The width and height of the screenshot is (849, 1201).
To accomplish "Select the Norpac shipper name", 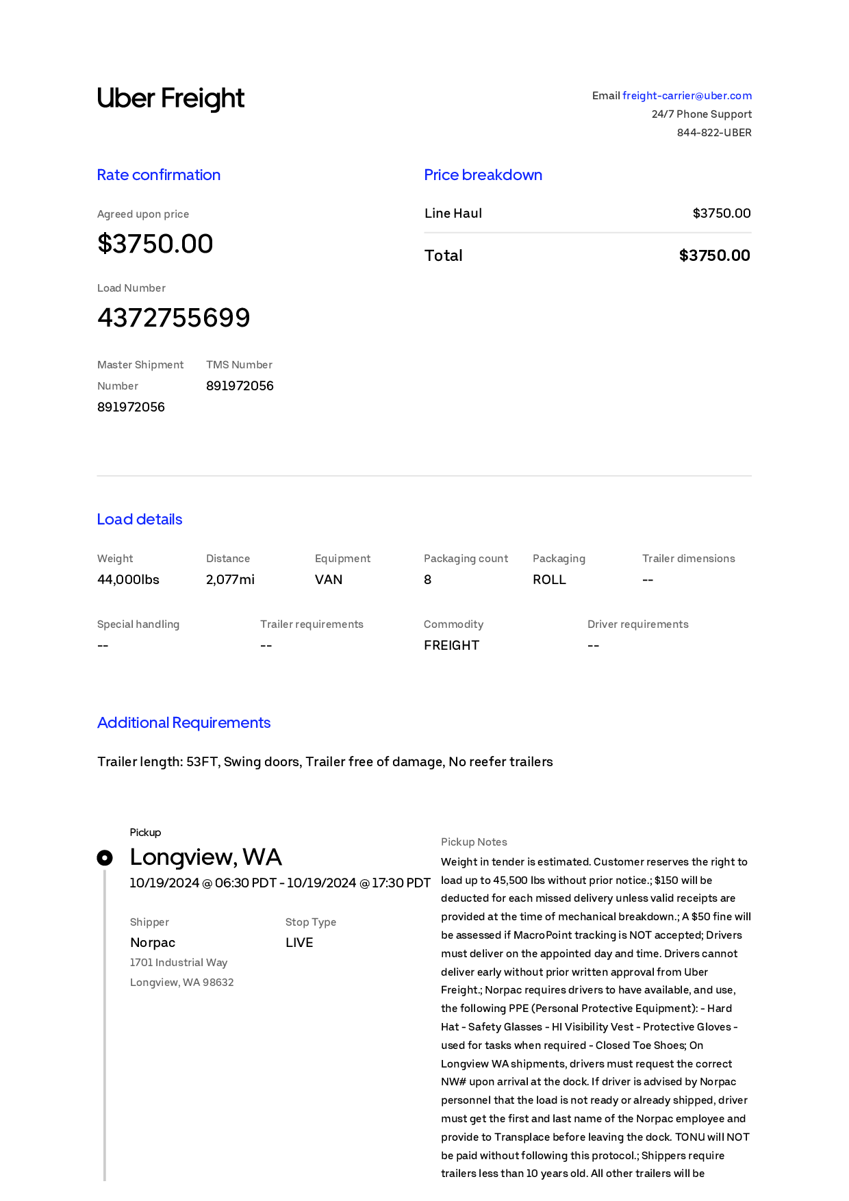I will [x=153, y=943].
